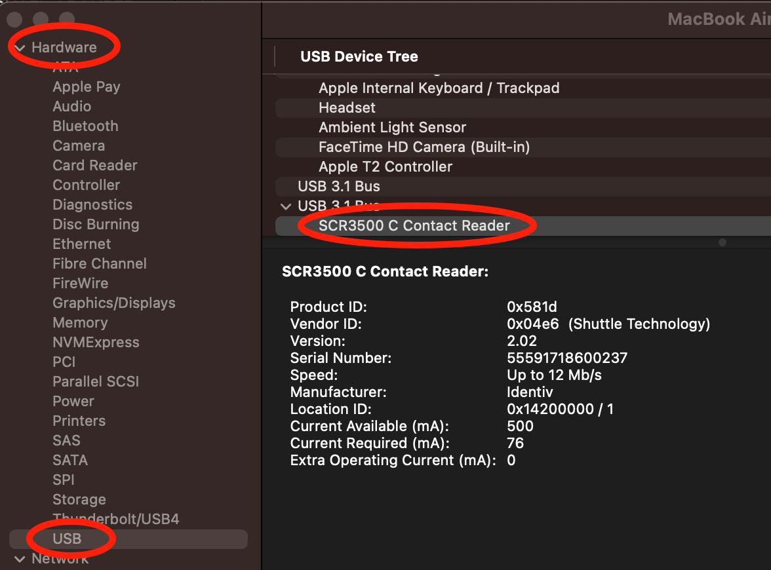Select Memory in the Hardware list
The height and width of the screenshot is (570, 771).
tap(80, 322)
